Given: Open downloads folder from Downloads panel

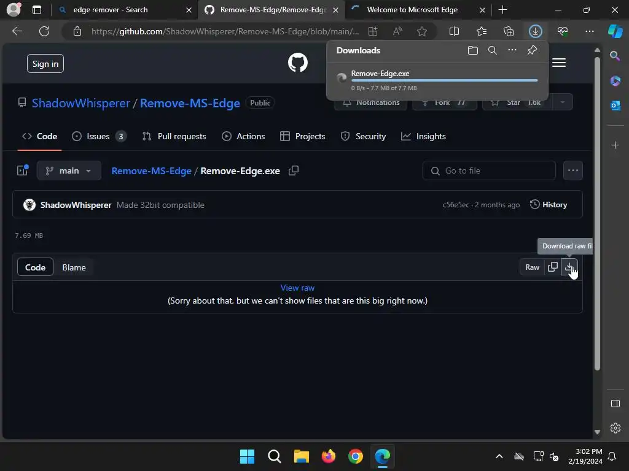Looking at the screenshot, I should pos(473,50).
